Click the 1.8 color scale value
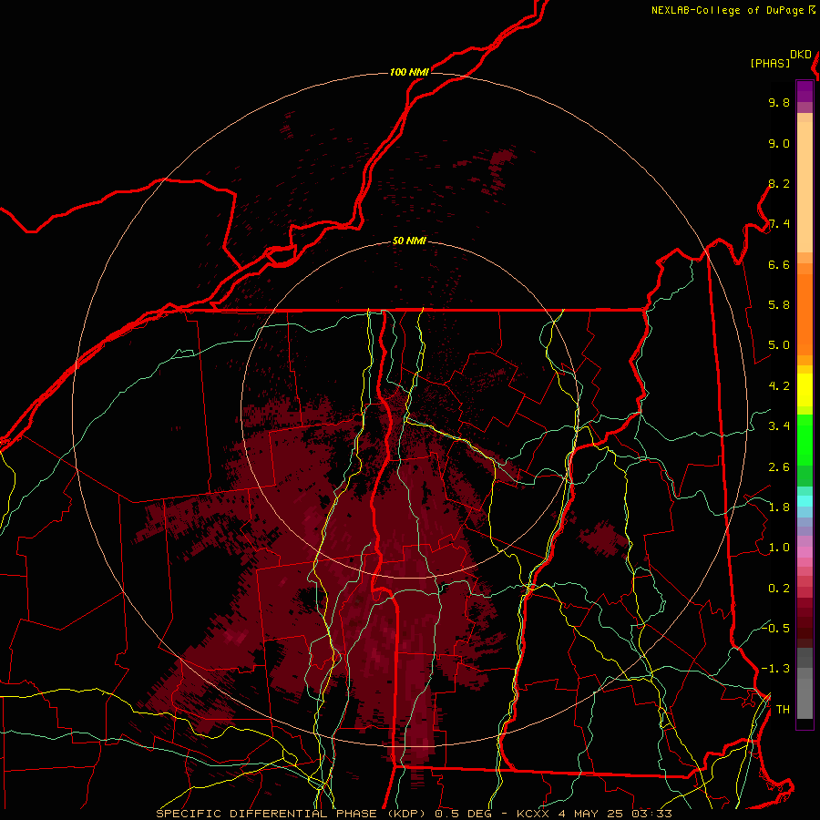820x820 pixels. click(x=779, y=507)
